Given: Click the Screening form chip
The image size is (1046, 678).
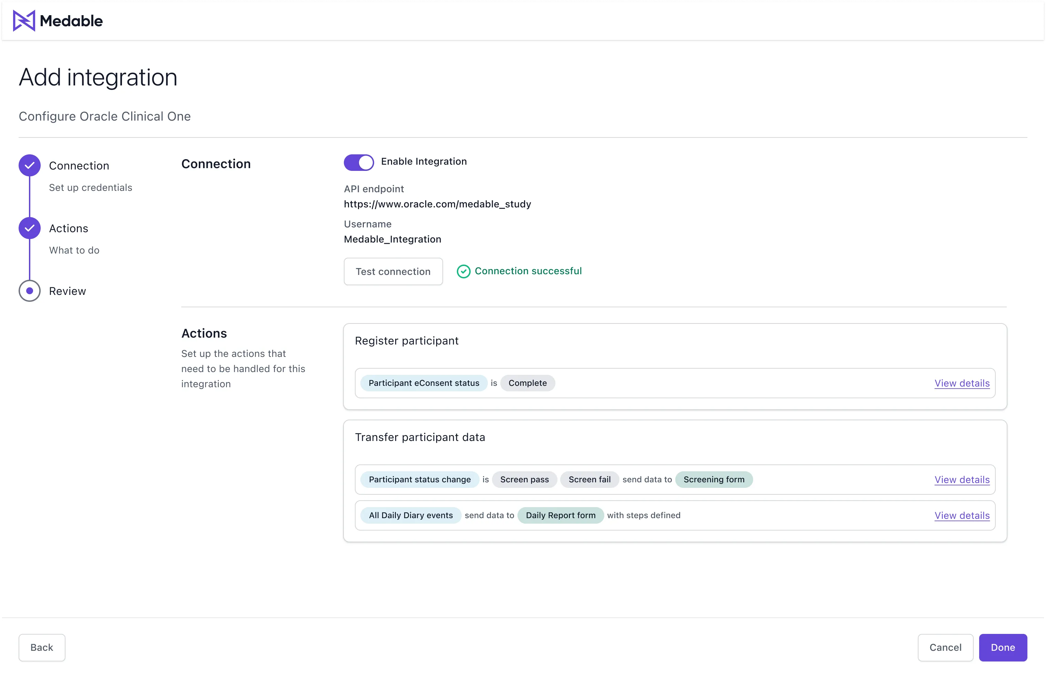Looking at the screenshot, I should (x=714, y=480).
